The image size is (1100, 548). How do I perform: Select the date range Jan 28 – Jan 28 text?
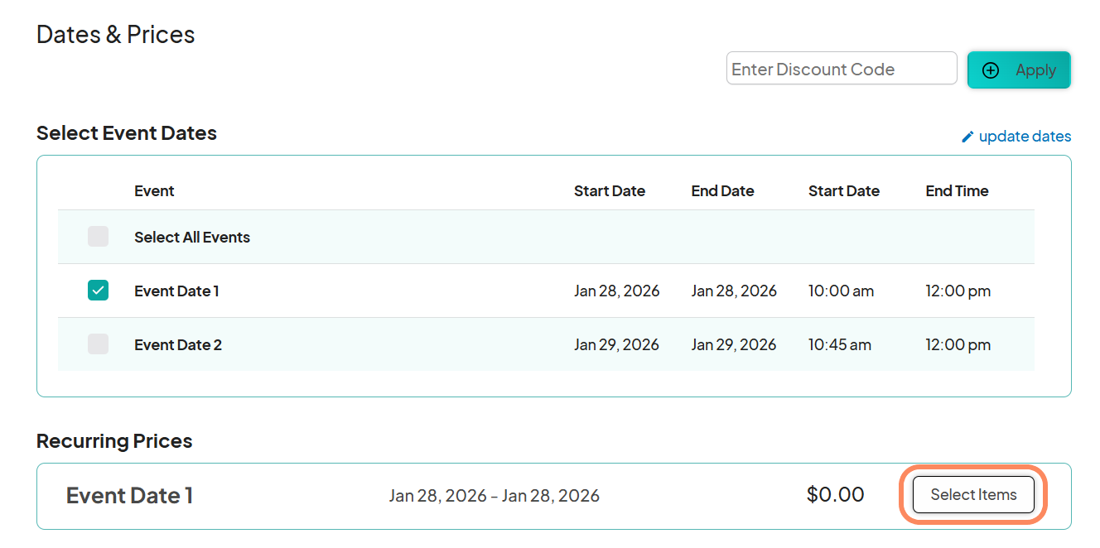click(x=494, y=495)
